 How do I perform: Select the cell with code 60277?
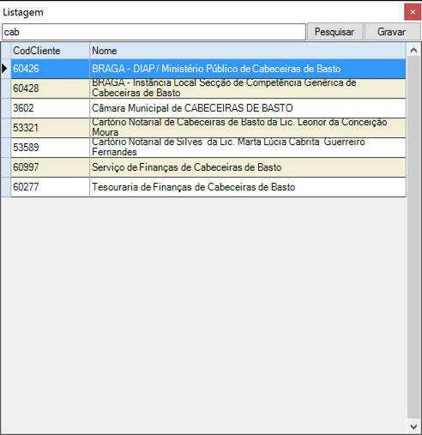pos(51,187)
